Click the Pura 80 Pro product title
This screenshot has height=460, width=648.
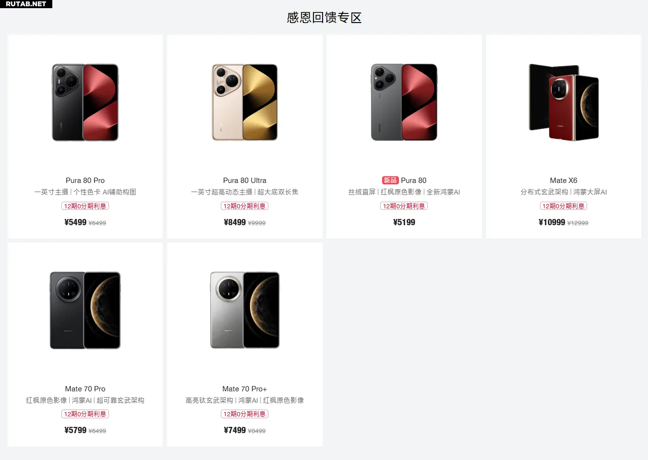85,181
